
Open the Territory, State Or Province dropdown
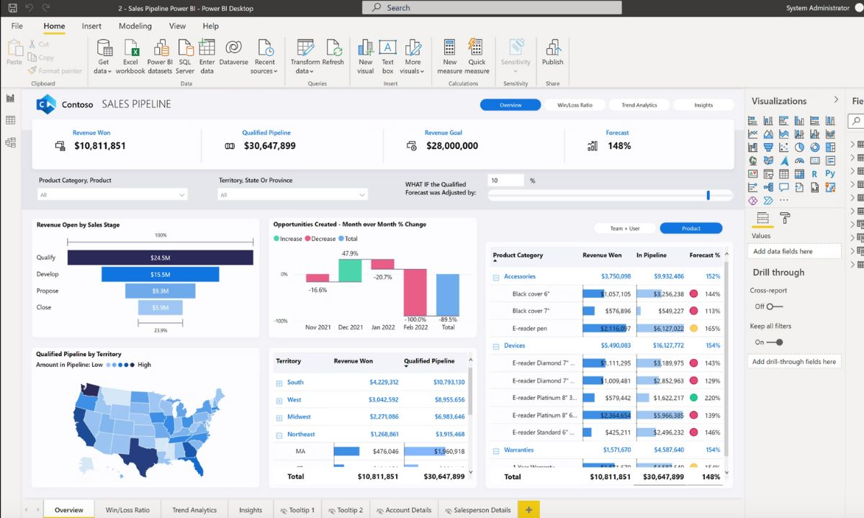tap(292, 195)
